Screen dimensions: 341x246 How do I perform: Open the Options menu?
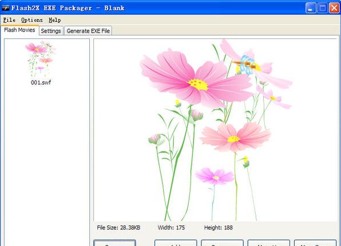31,20
